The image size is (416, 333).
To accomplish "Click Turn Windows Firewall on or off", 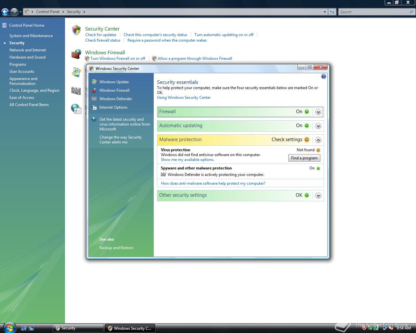I will coord(118,59).
